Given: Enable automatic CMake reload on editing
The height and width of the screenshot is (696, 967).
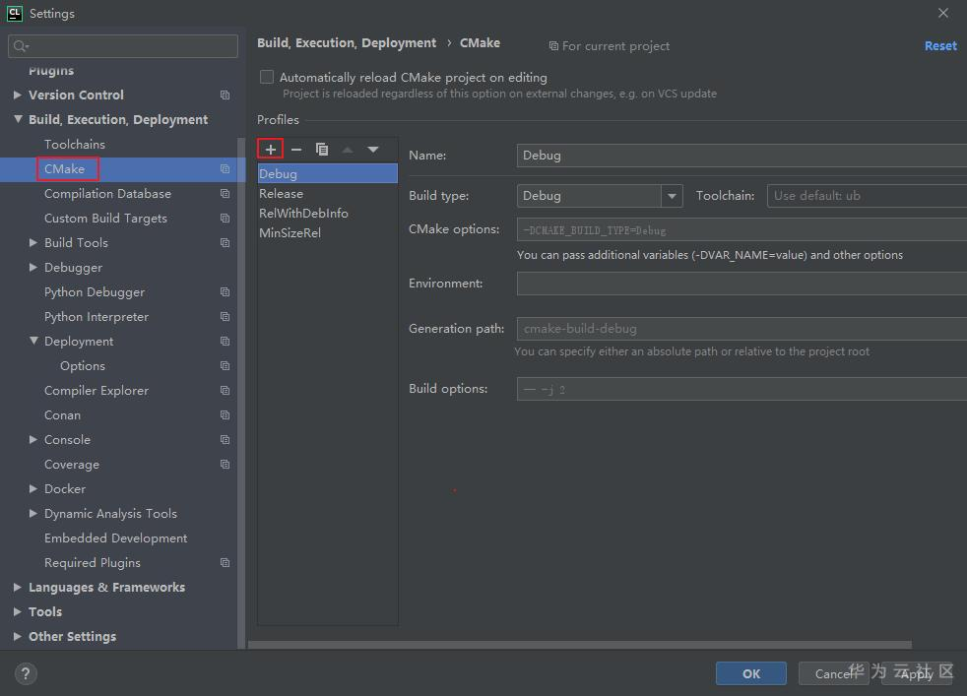Looking at the screenshot, I should tap(267, 77).
